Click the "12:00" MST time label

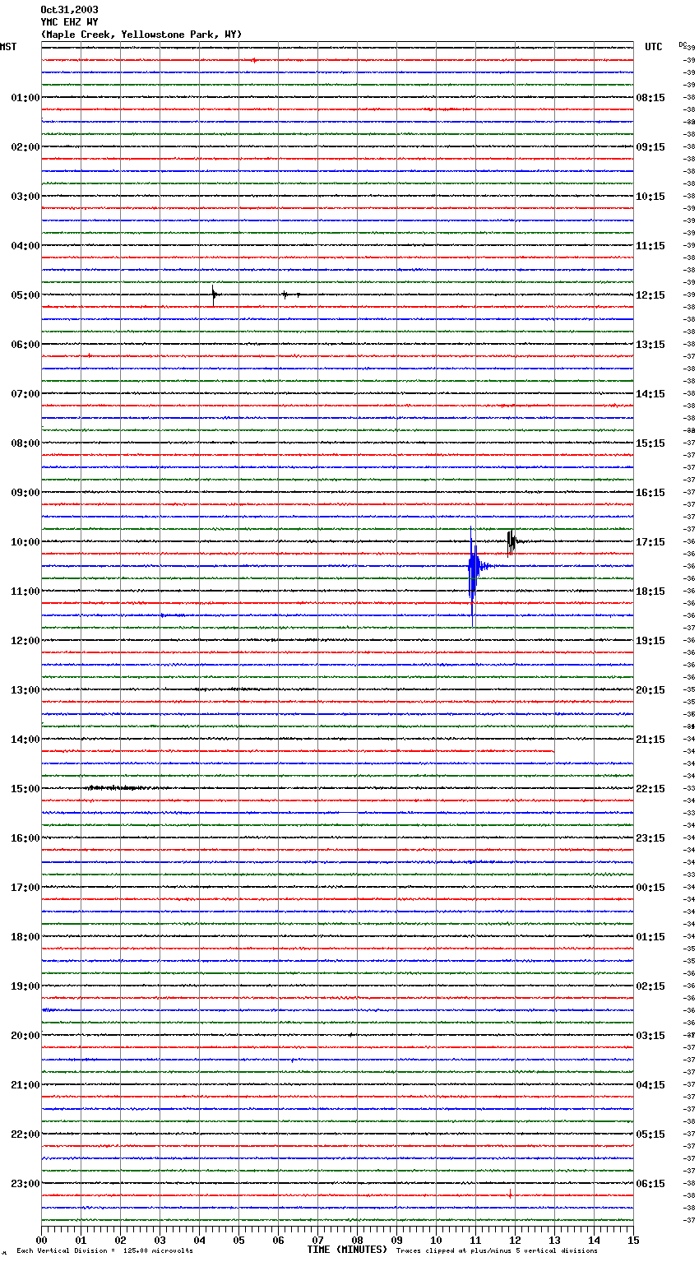[x=25, y=641]
